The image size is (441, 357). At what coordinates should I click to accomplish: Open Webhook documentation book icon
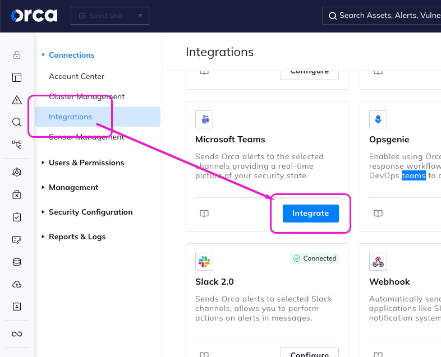tap(378, 354)
